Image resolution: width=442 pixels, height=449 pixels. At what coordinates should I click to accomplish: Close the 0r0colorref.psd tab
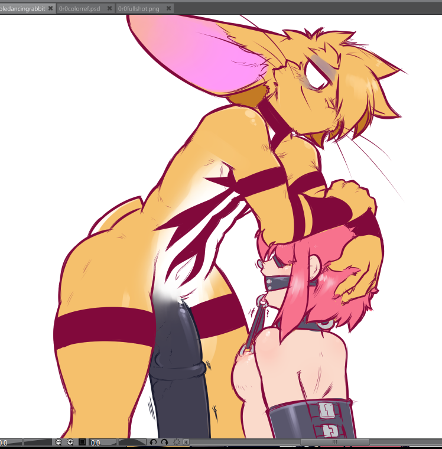pyautogui.click(x=109, y=9)
